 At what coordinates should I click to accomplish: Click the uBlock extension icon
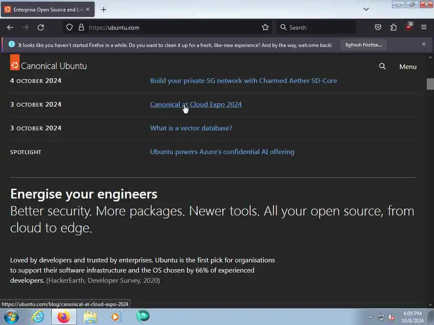coord(409,27)
